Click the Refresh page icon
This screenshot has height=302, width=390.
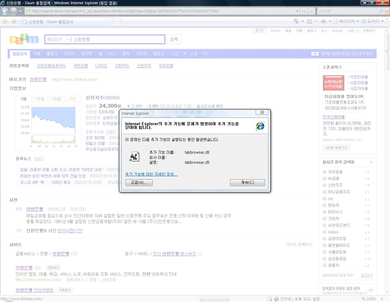point(304,11)
